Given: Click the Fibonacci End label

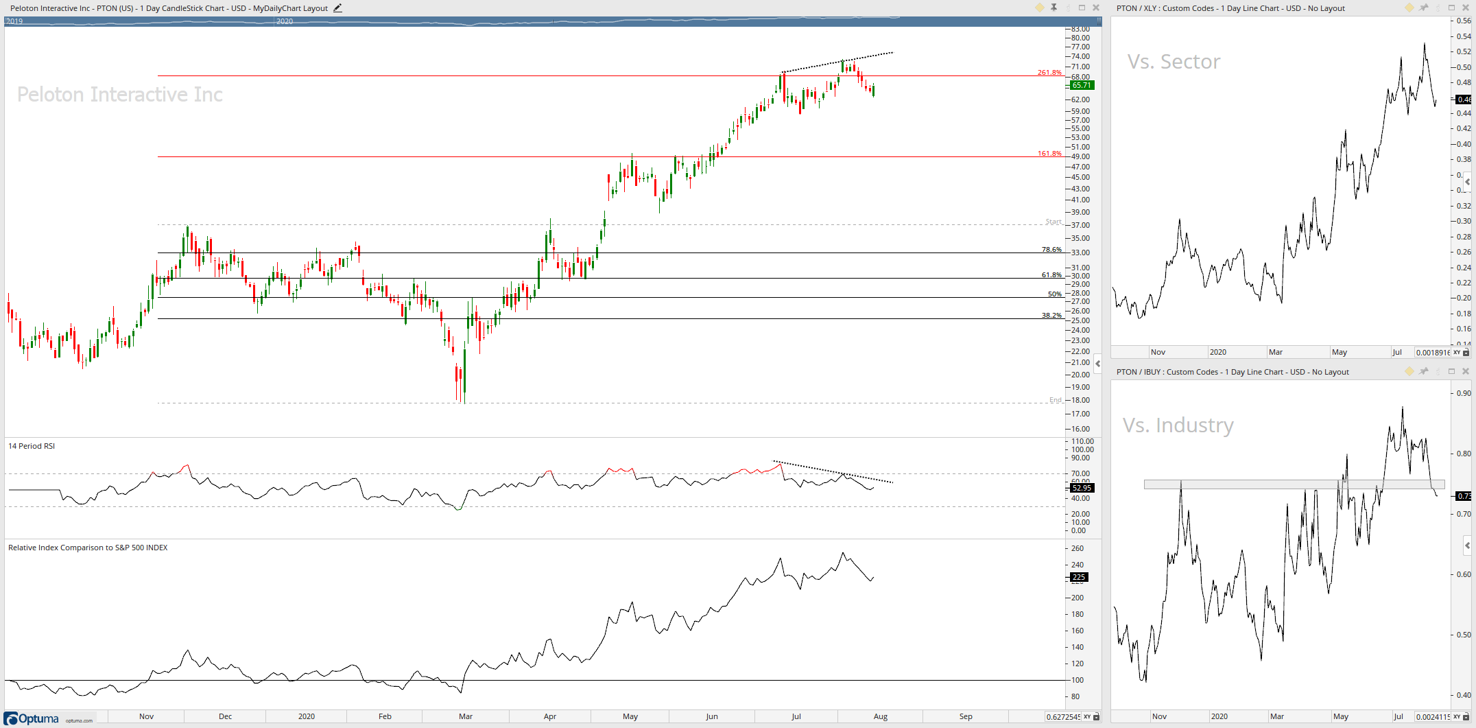Looking at the screenshot, I should tap(1056, 399).
